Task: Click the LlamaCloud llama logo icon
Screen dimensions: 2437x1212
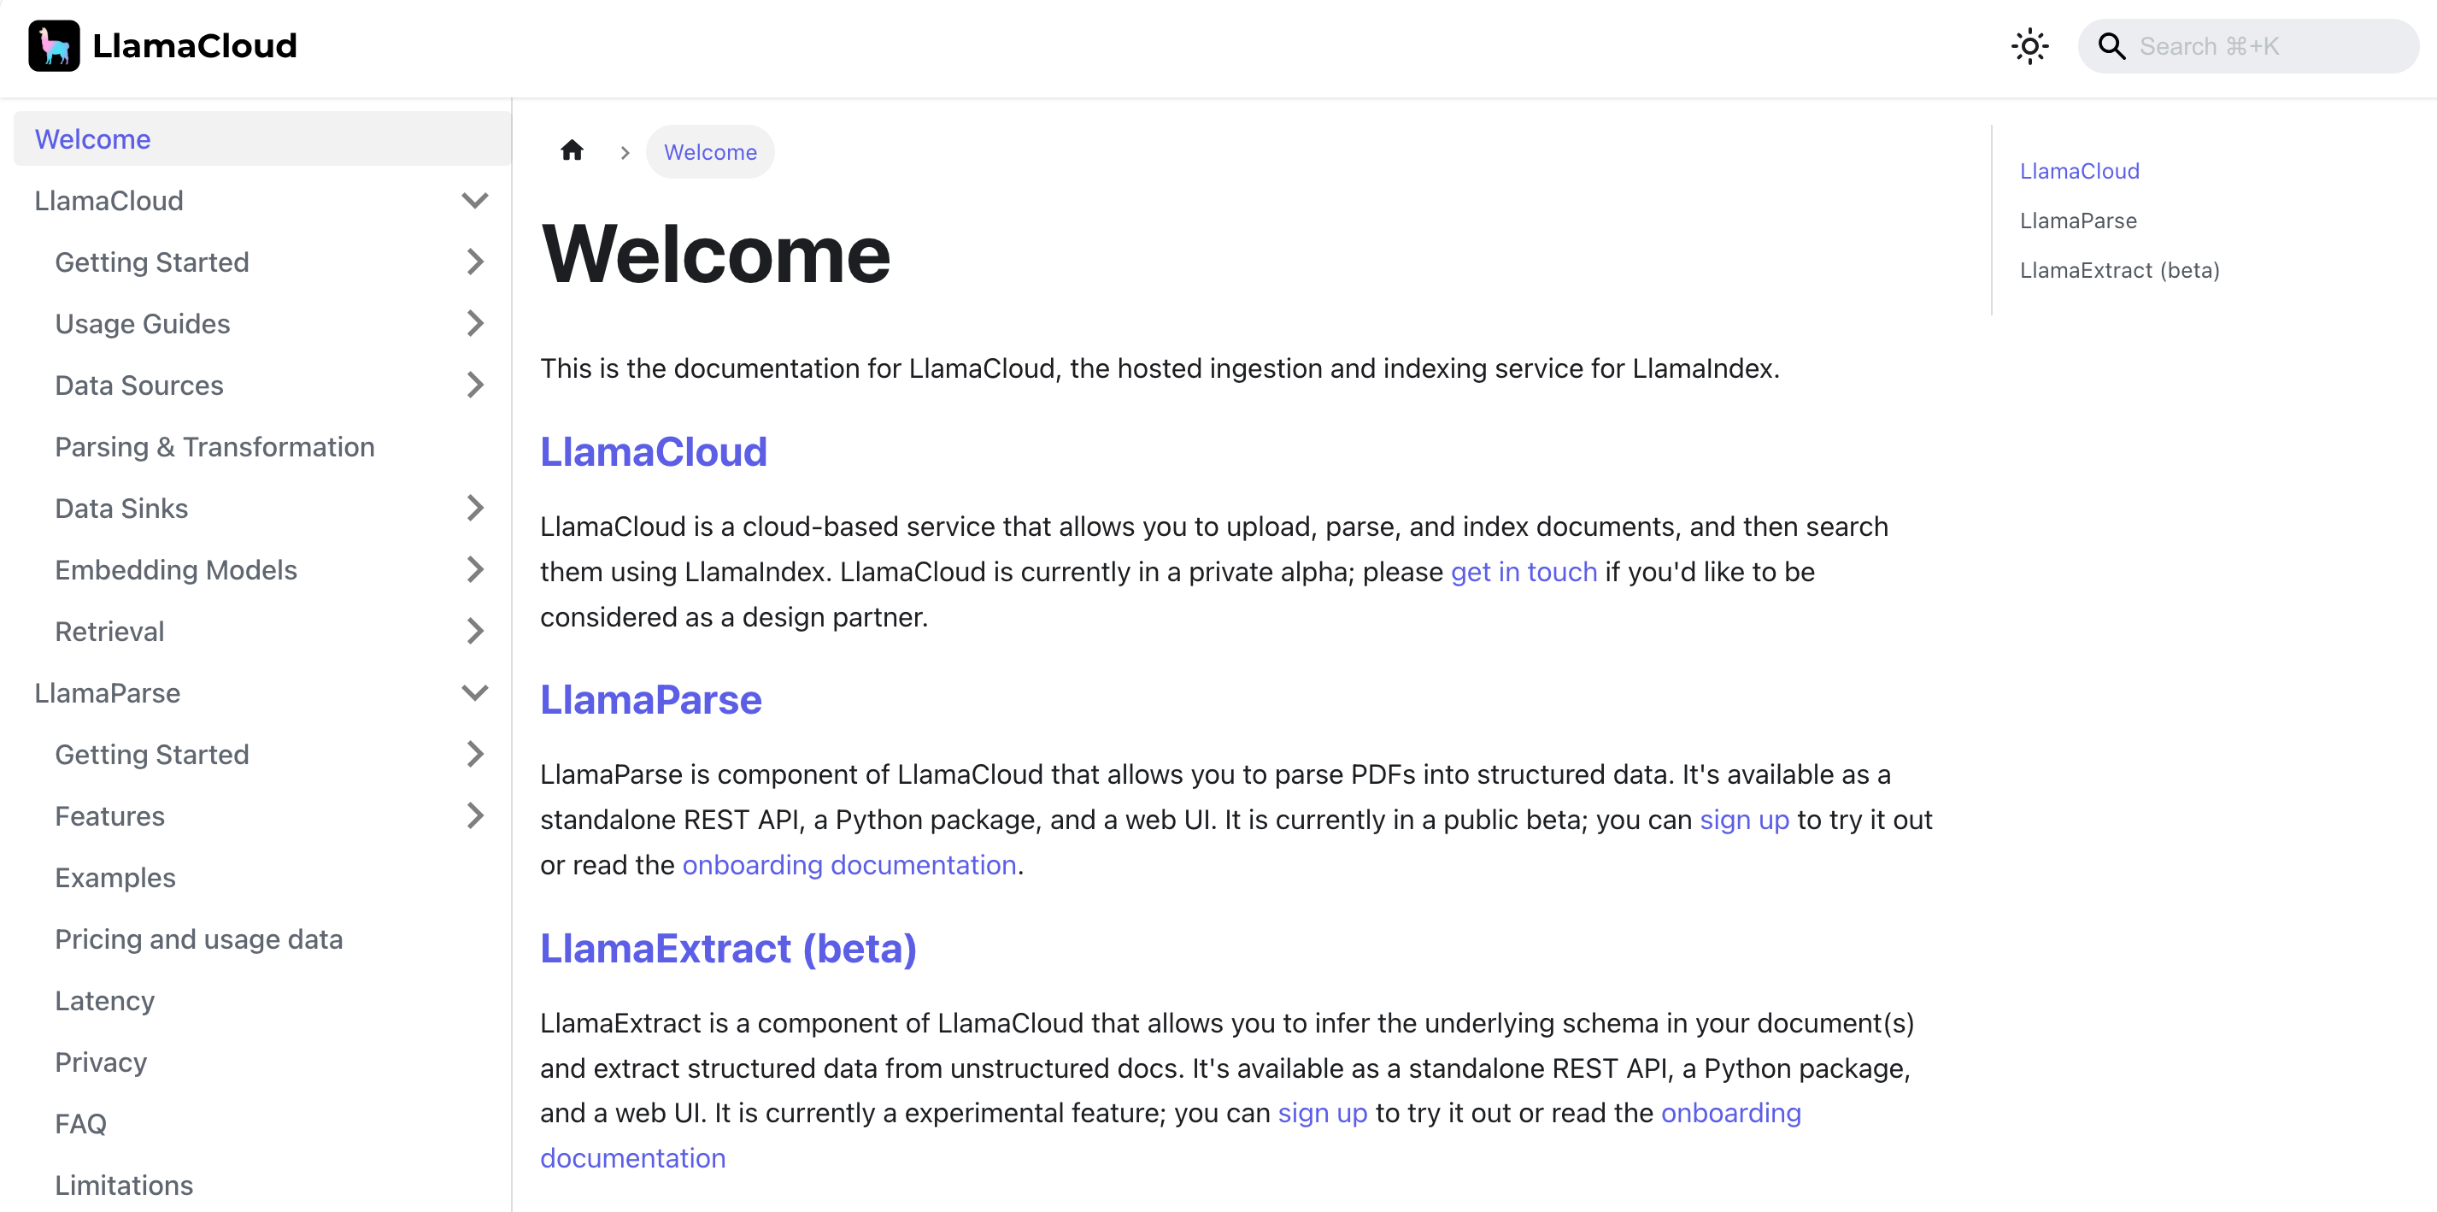Action: pyautogui.click(x=54, y=45)
